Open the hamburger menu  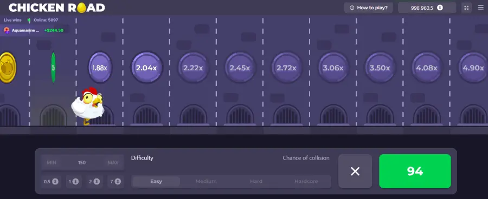481,8
